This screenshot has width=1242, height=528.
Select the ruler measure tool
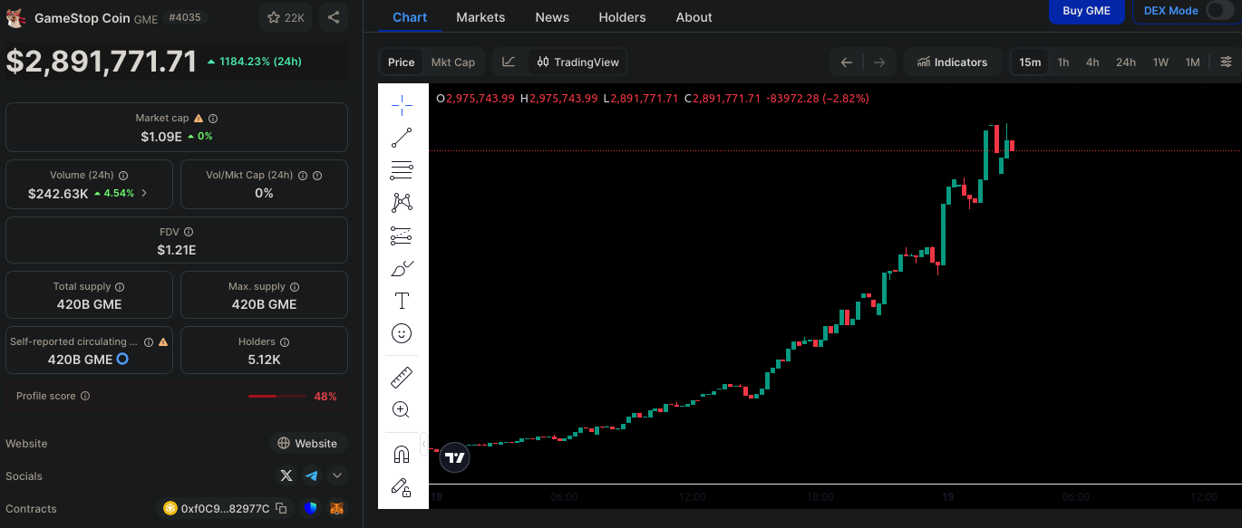tap(401, 377)
